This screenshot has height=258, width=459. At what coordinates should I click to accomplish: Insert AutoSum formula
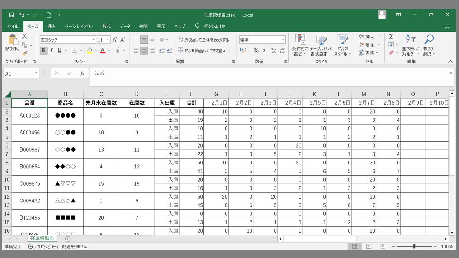(x=391, y=37)
